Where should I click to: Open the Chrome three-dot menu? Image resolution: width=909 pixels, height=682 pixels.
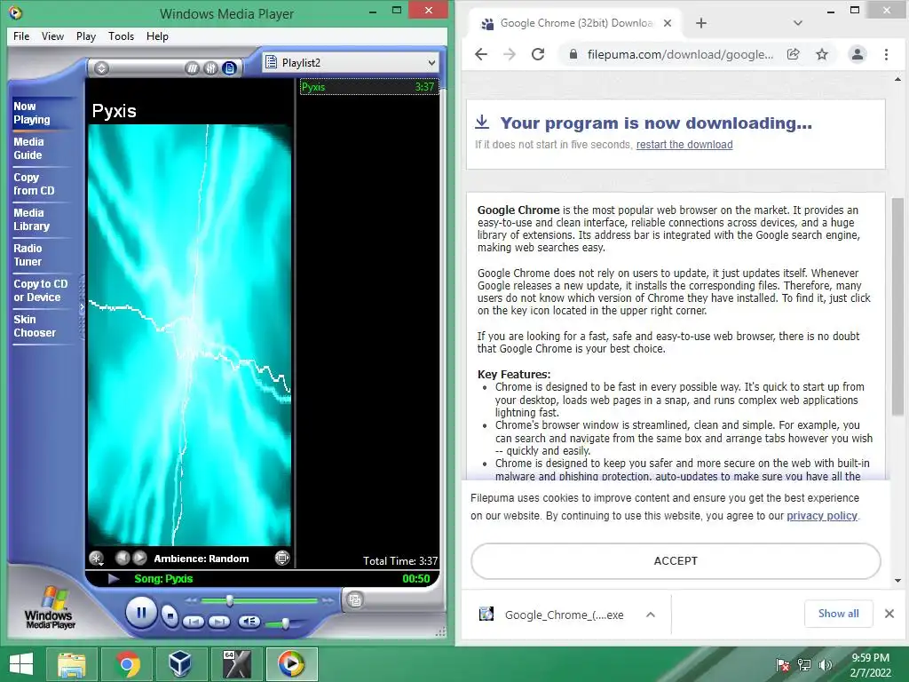point(886,54)
